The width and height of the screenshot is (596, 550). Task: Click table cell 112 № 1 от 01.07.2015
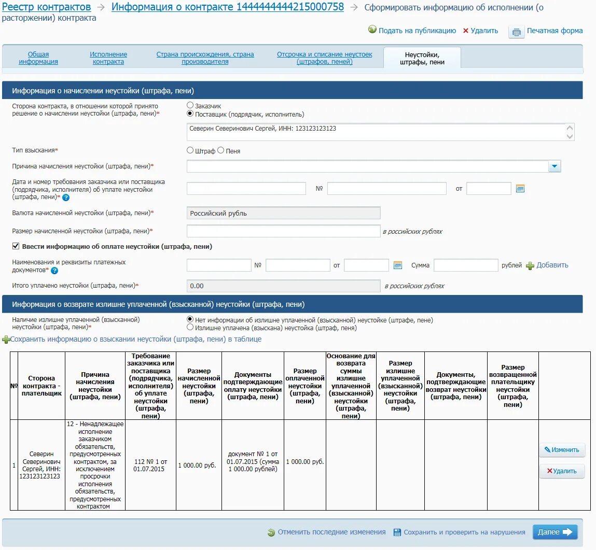150,466
